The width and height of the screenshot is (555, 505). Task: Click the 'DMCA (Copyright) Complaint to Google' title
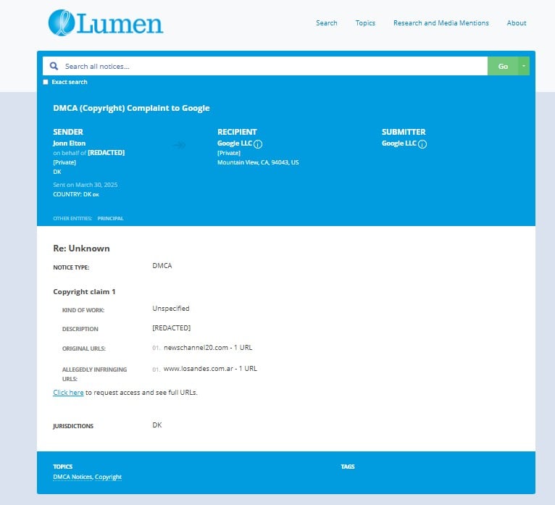[131, 108]
